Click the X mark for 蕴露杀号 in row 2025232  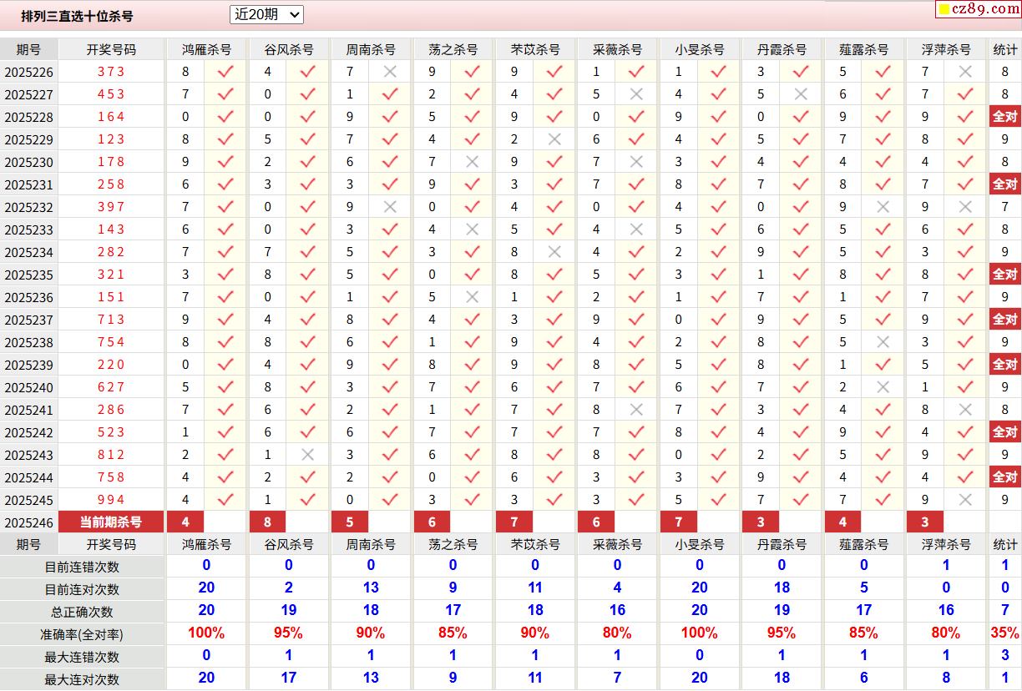tap(883, 207)
